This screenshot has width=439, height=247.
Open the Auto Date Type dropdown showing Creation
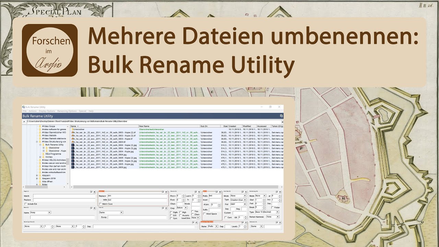point(238,200)
